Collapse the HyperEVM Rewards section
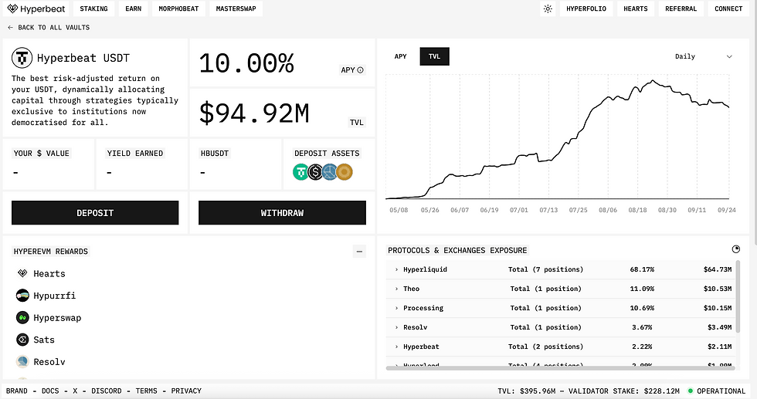This screenshot has height=399, width=757. coord(359,252)
